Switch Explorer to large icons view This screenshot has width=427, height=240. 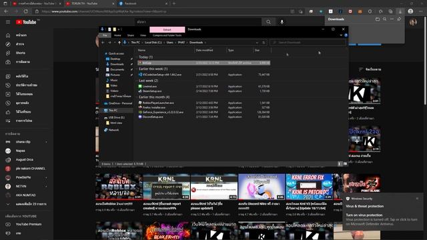pos(345,164)
